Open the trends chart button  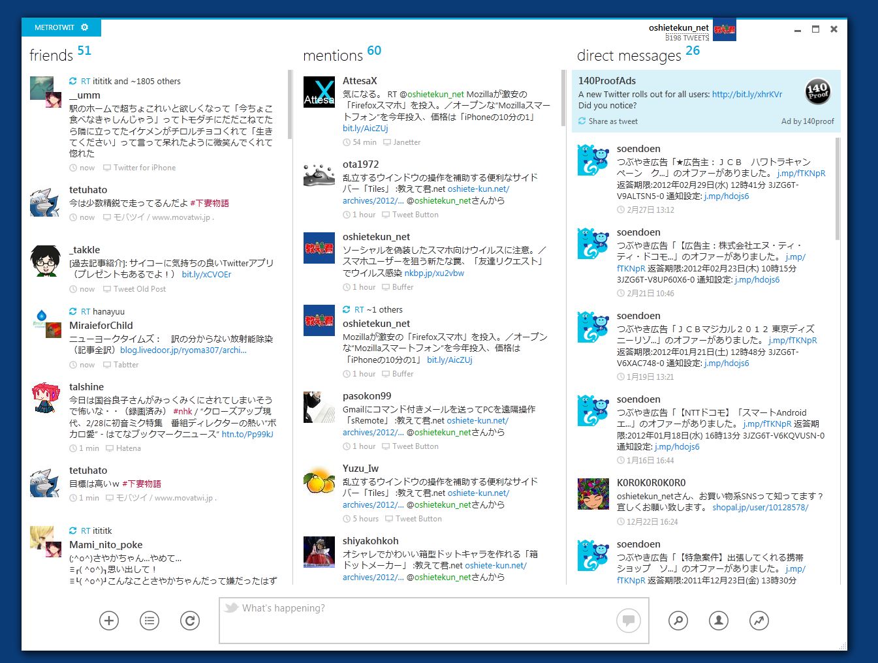(759, 621)
